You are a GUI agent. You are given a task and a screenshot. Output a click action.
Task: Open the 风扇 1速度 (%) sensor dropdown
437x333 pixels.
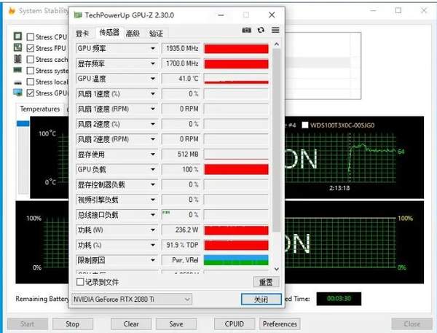click(x=153, y=94)
